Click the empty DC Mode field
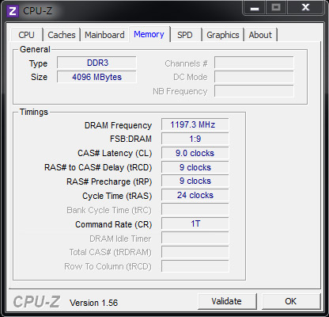 pyautogui.click(x=254, y=77)
